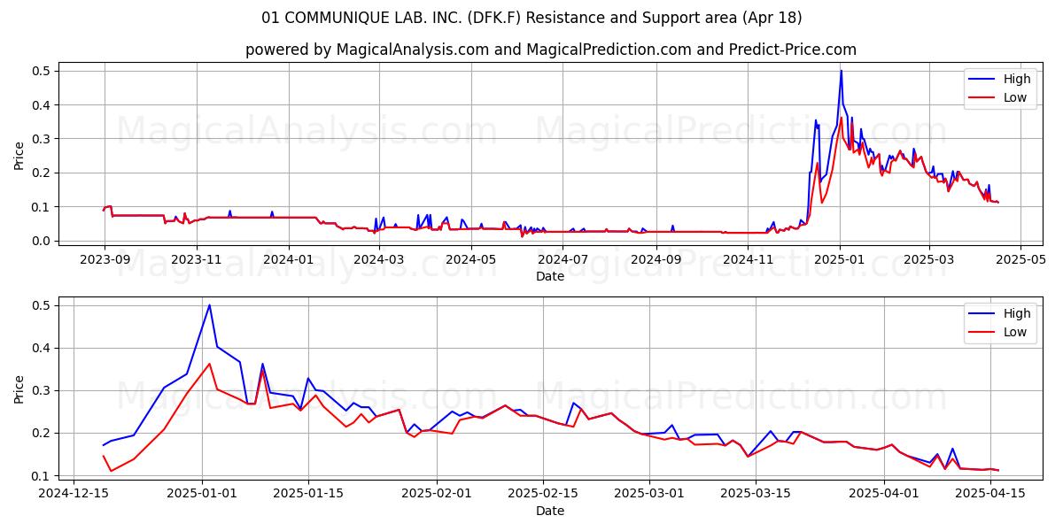Click the '2025-05' x-axis label in top chart
Screen dimensions: 1063x531
click(x=1020, y=259)
